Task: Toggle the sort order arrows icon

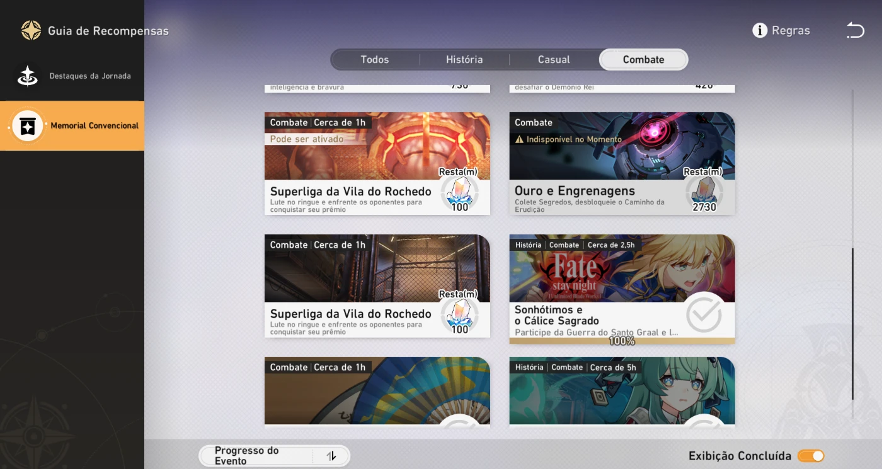Action: pyautogui.click(x=331, y=456)
